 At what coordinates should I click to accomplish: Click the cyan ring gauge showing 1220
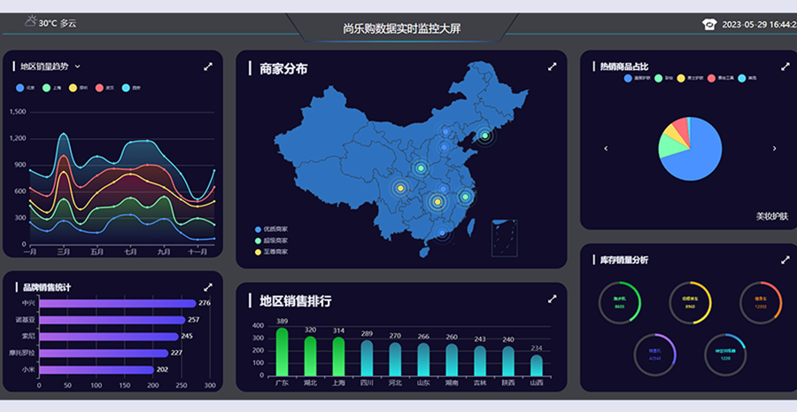coord(725,354)
